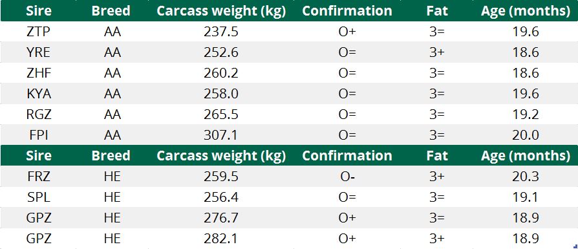Image resolution: width=578 pixels, height=249 pixels.
Task: Select carcass weight value 237.5
Action: [221, 32]
